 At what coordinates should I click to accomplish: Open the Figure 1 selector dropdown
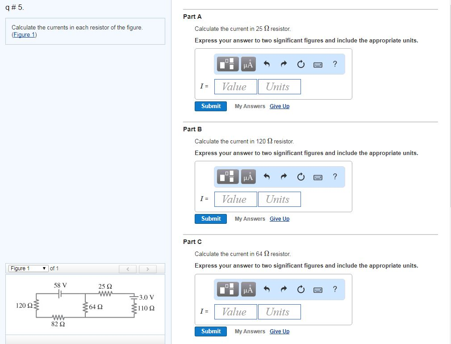click(29, 268)
